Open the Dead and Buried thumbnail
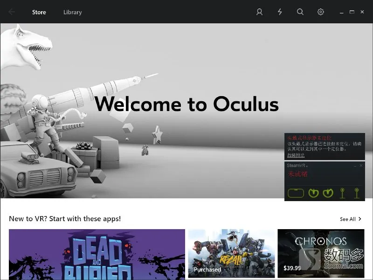The height and width of the screenshot is (280, 373). pos(97,254)
